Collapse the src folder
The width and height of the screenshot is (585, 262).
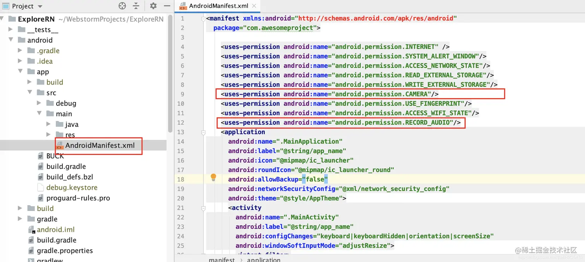pyautogui.click(x=30, y=92)
